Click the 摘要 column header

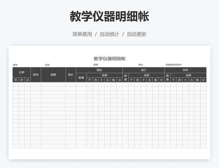pyautogui.click(x=53, y=75)
